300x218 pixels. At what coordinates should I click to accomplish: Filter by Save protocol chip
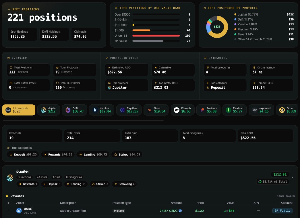point(156,110)
